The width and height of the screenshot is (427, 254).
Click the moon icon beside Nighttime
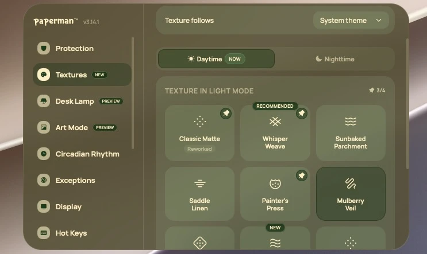[318, 58]
